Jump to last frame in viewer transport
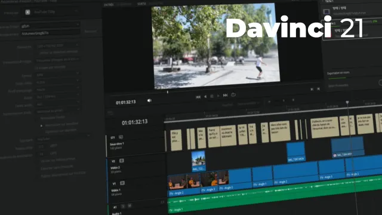This screenshot has width=382, height=215. [x=226, y=95]
